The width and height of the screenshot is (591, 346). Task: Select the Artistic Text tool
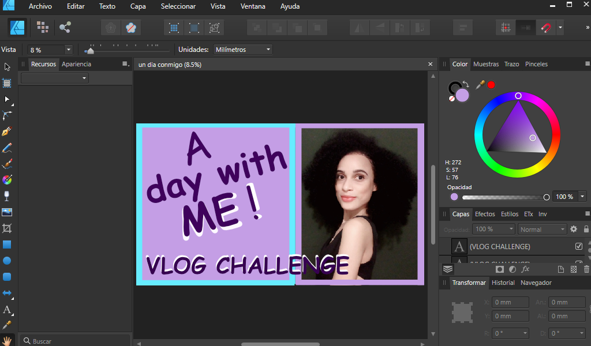7,310
